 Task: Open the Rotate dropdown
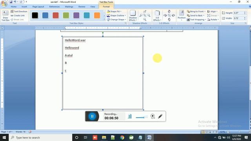point(213,20)
